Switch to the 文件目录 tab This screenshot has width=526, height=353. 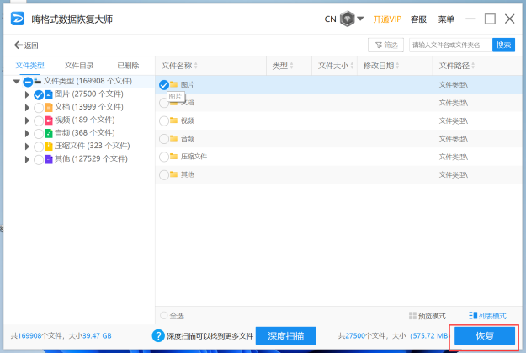click(x=79, y=66)
